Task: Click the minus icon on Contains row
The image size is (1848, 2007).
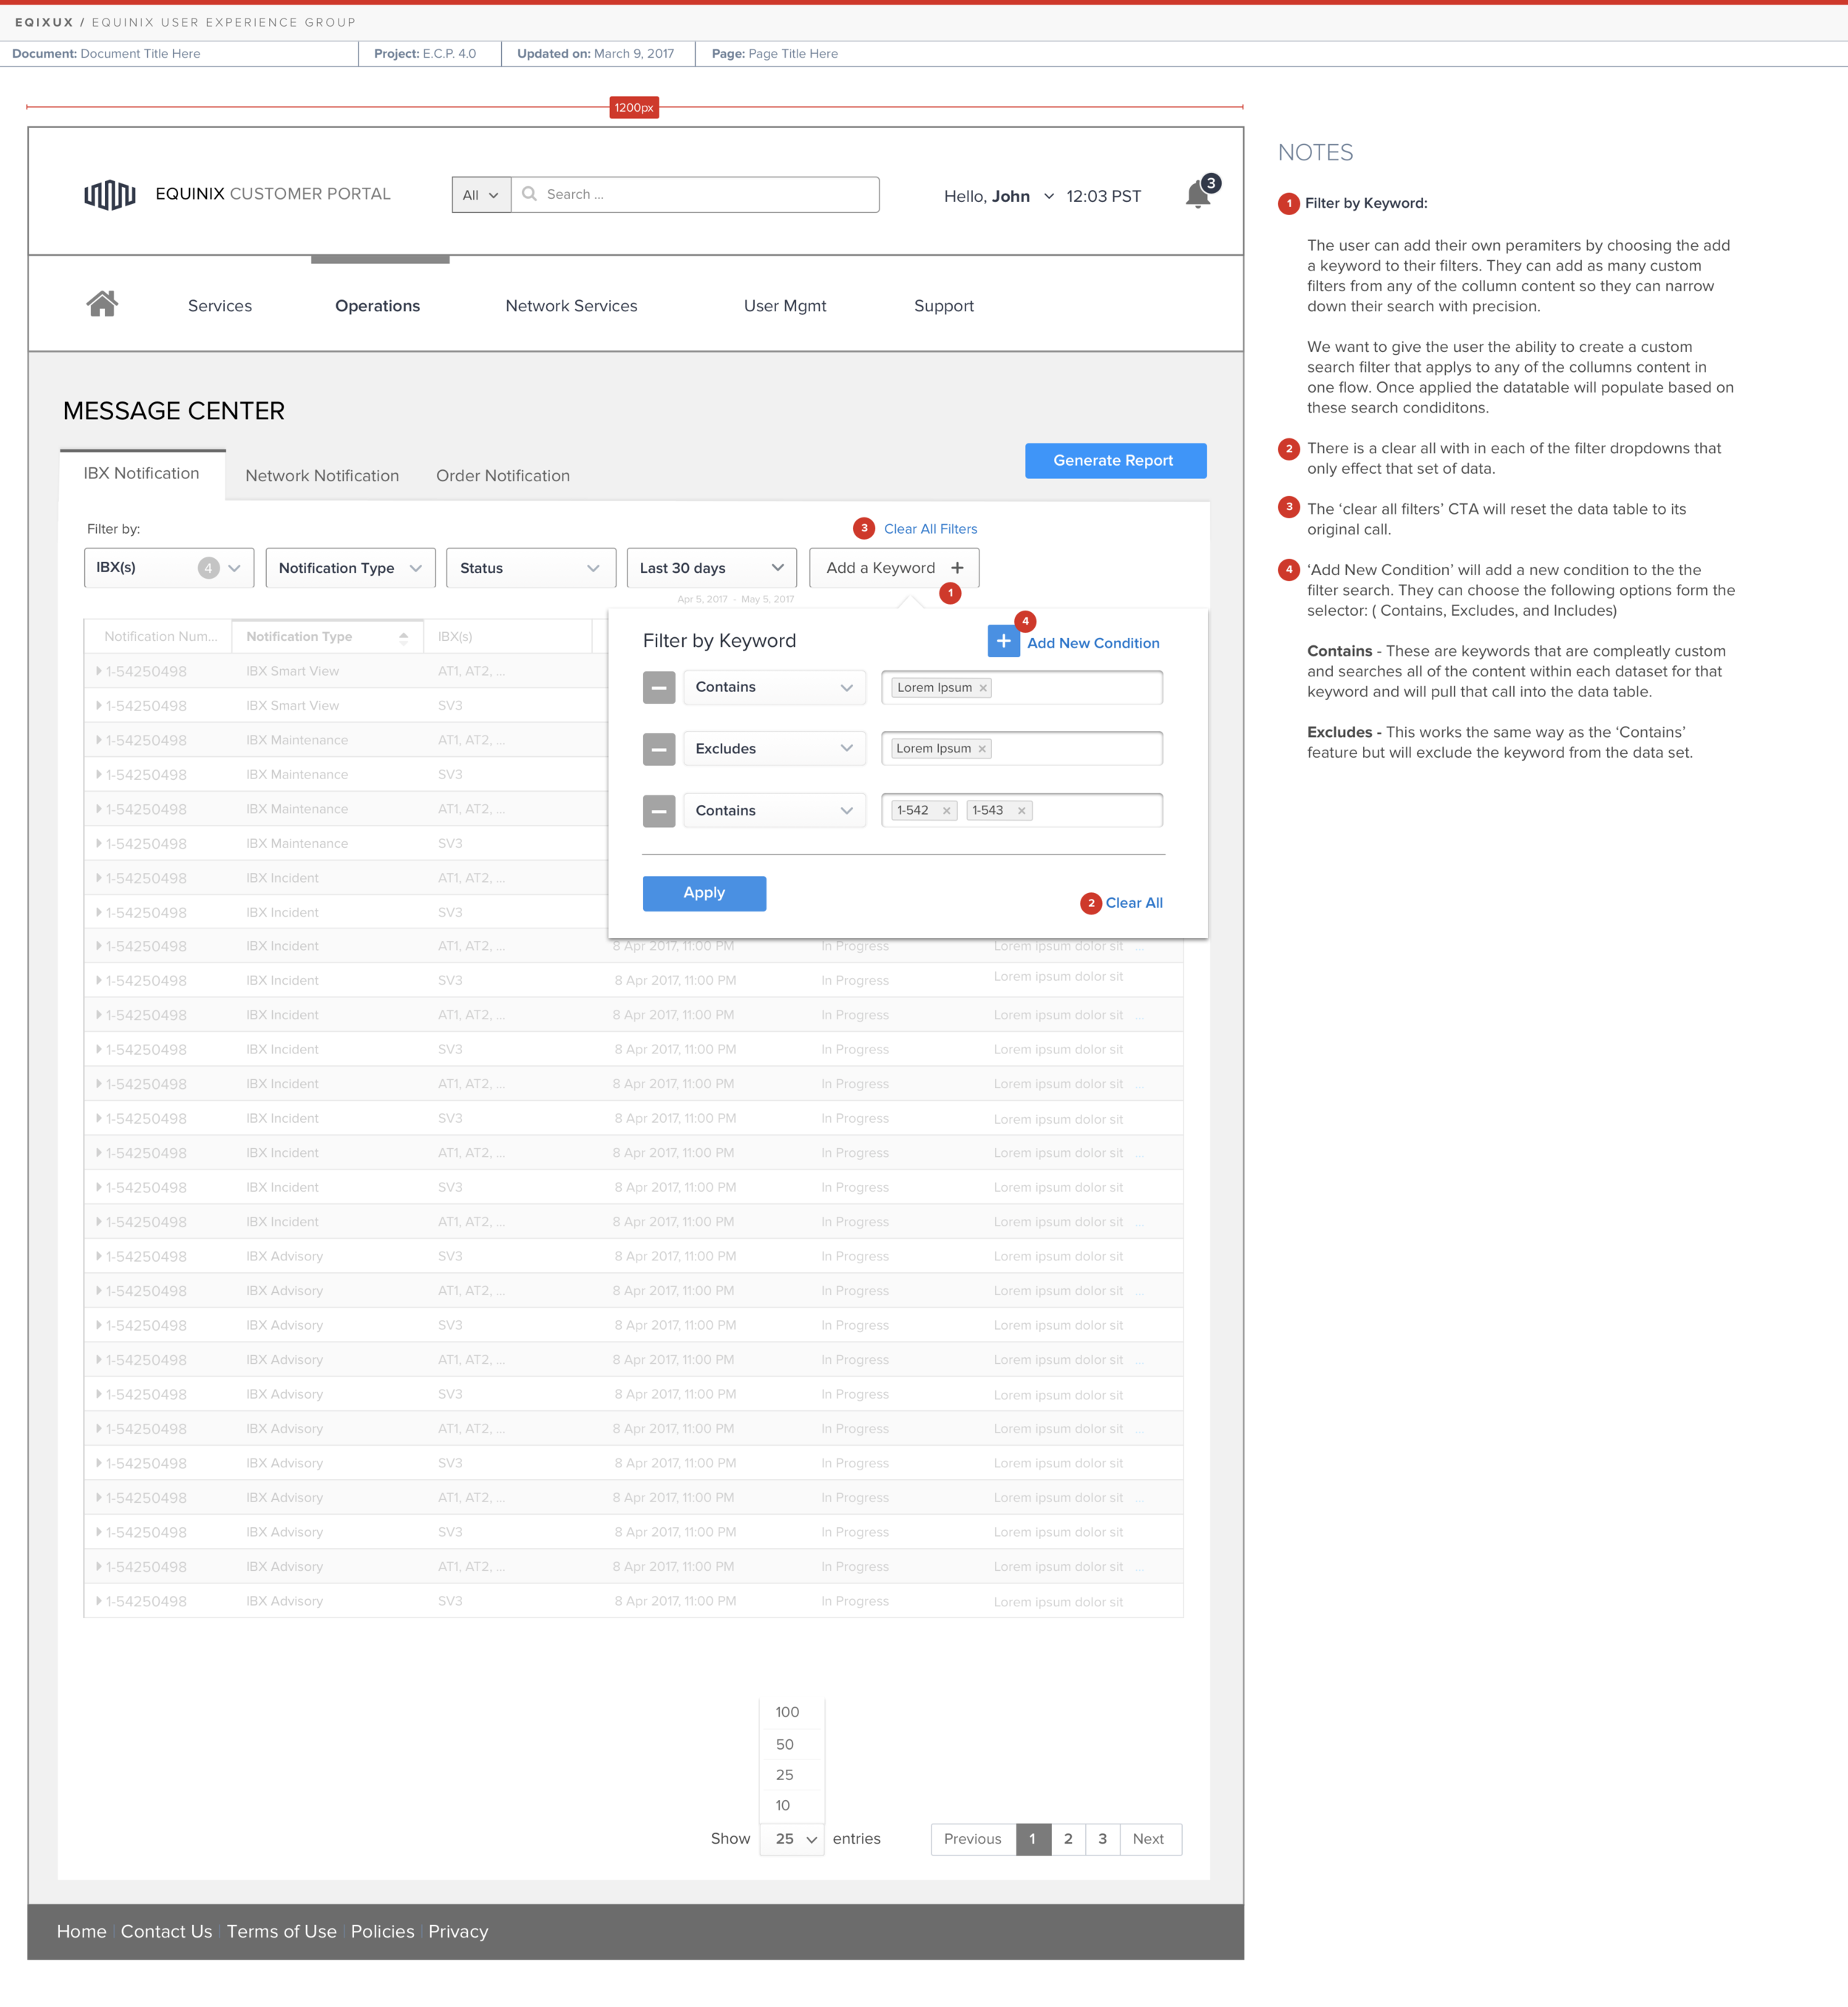Action: pyautogui.click(x=656, y=687)
